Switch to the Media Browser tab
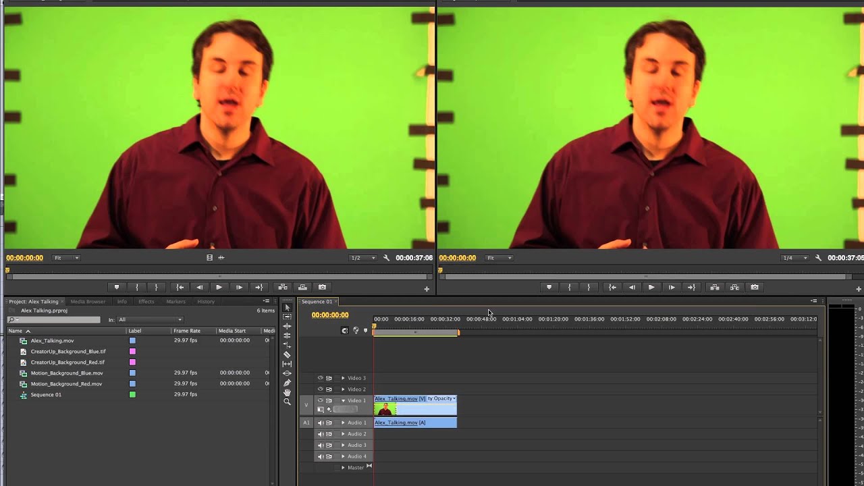The image size is (864, 486). (x=88, y=302)
